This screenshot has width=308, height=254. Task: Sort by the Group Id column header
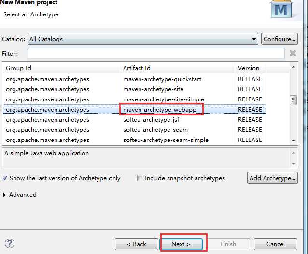point(61,68)
